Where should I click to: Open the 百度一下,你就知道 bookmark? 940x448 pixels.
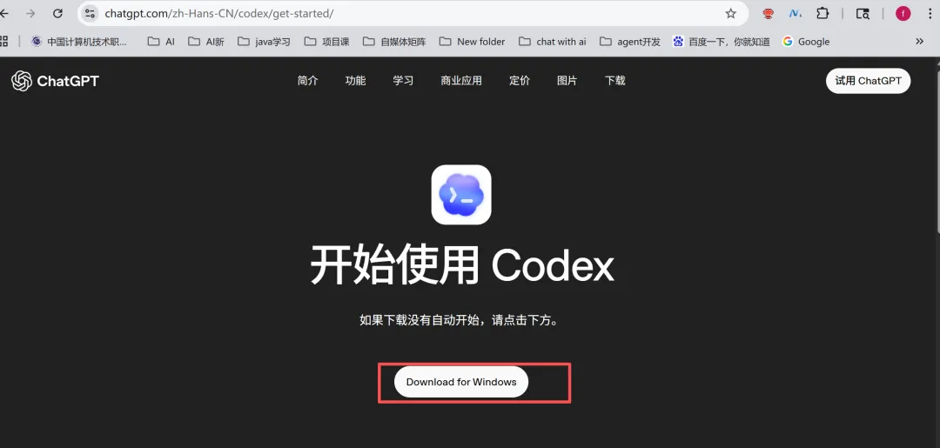pos(722,42)
